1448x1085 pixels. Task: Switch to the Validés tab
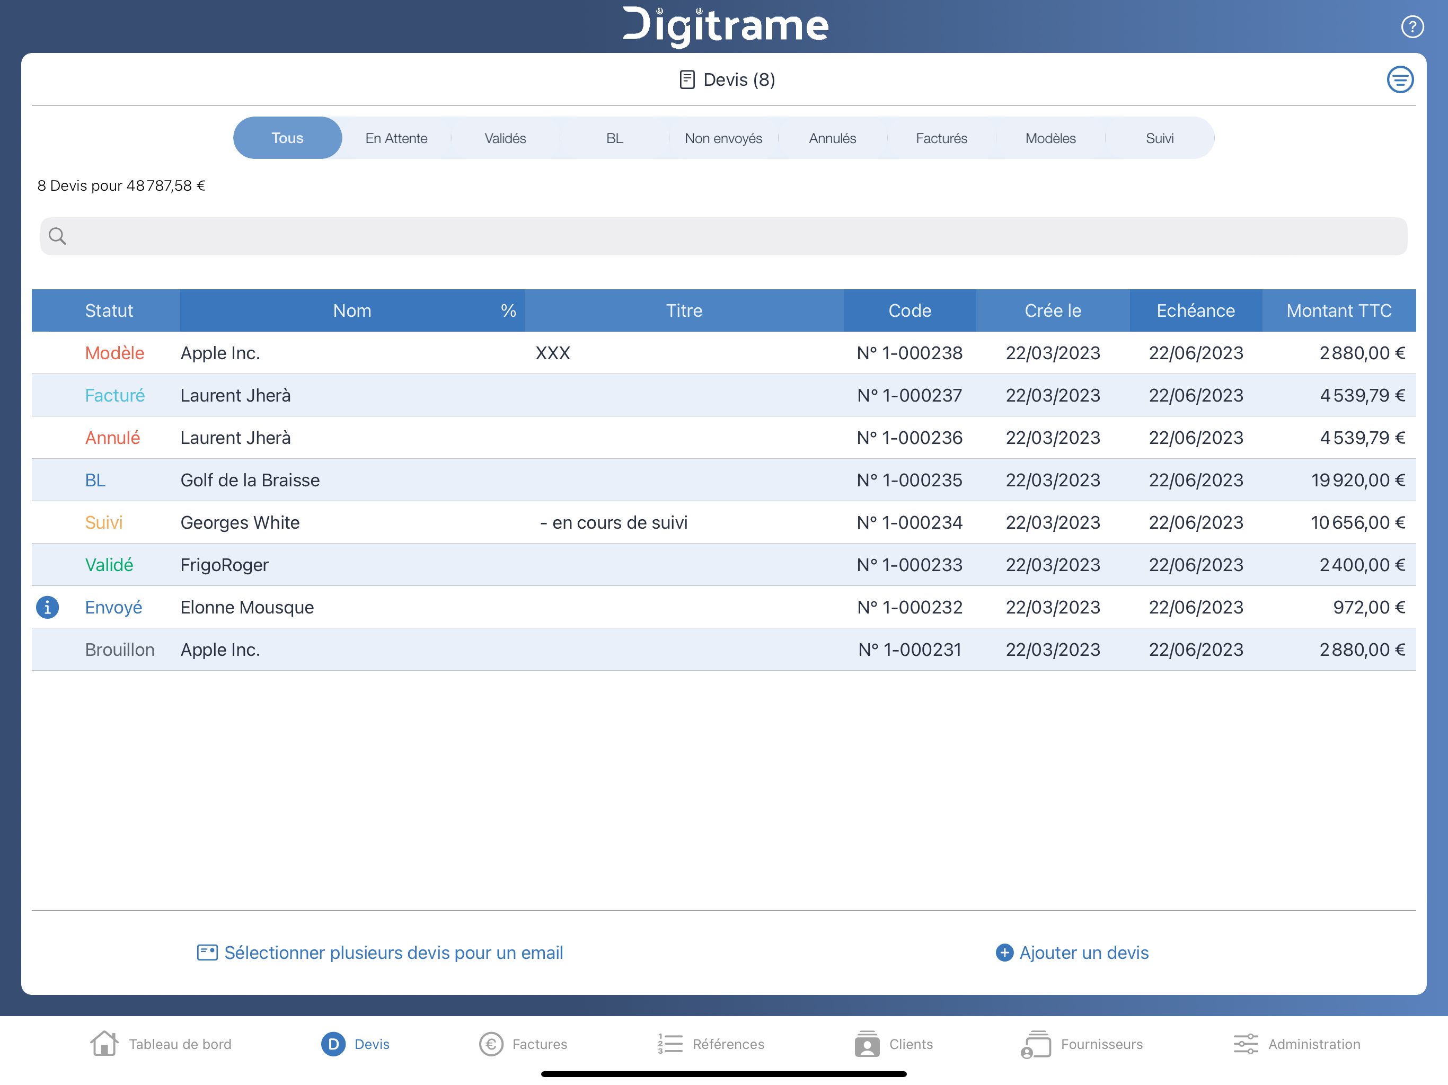505,138
